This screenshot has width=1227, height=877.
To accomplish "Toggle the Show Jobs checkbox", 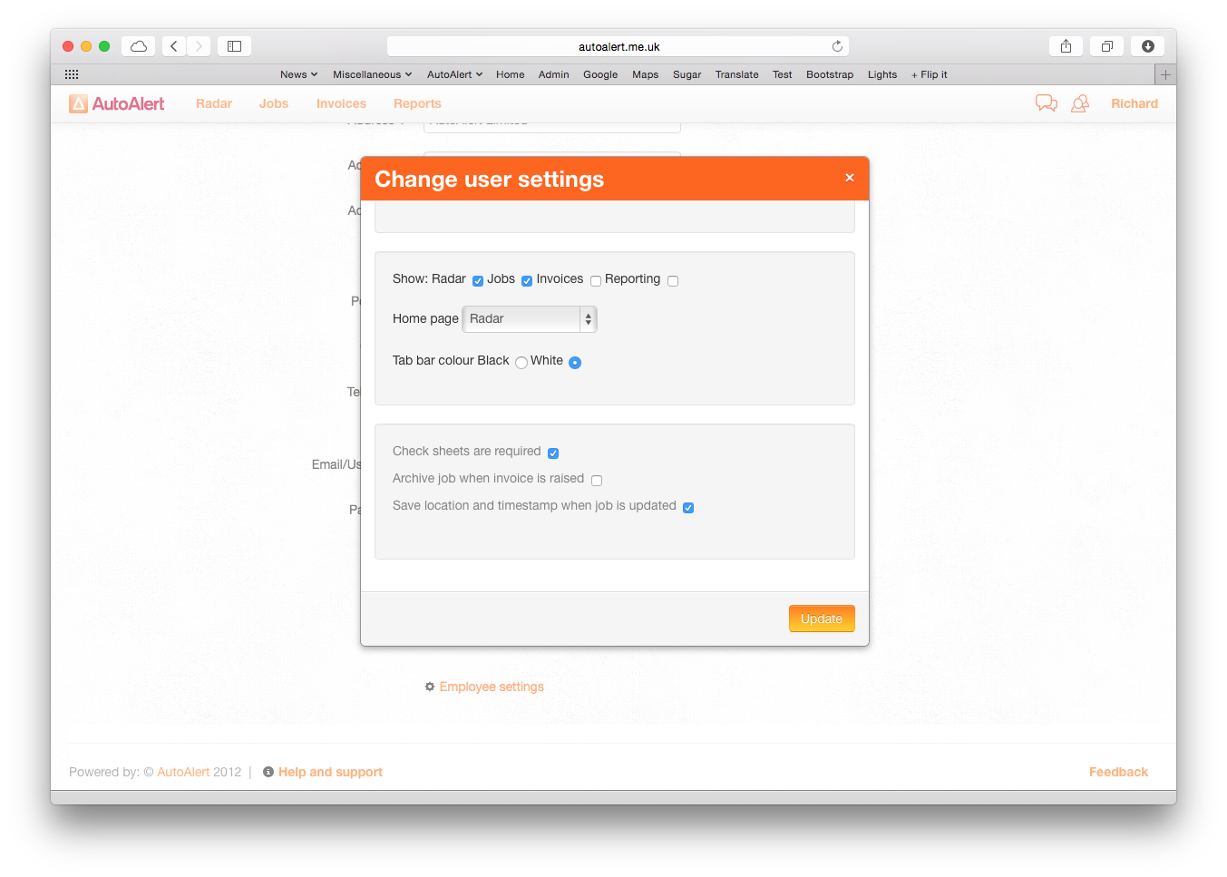I will pos(527,281).
